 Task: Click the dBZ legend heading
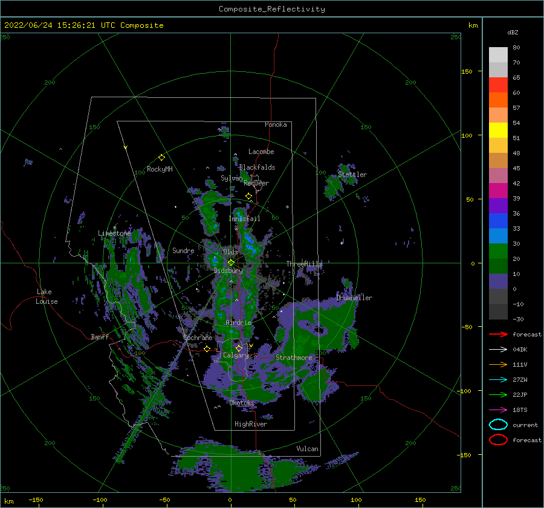[x=513, y=32]
